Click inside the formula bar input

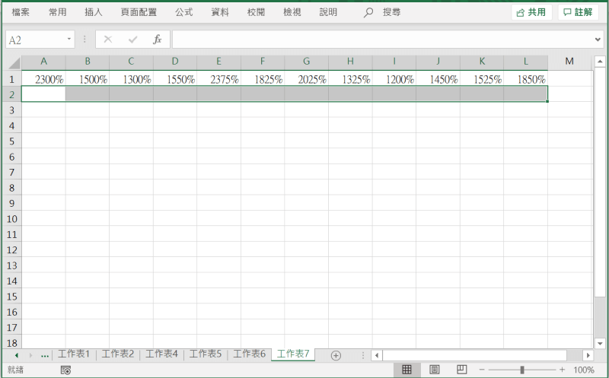[383, 40]
